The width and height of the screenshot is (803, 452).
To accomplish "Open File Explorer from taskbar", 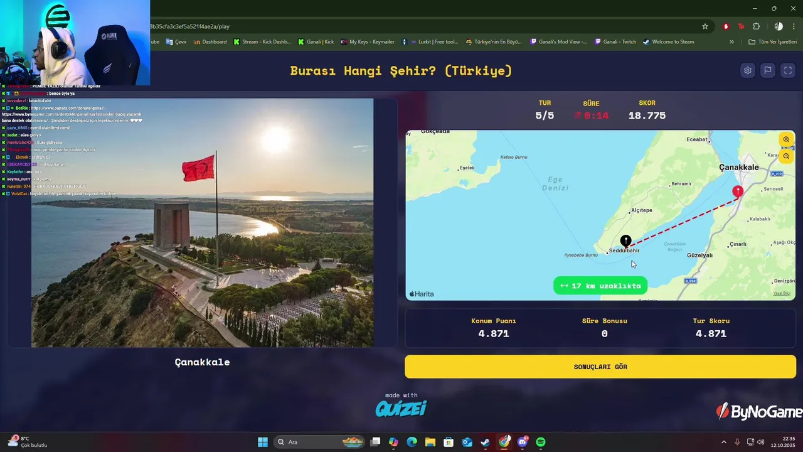I will pos(430,442).
